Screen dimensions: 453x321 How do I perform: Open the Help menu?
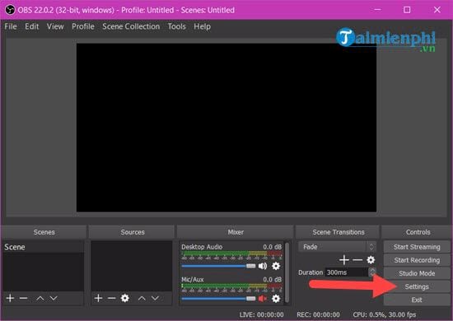coord(203,26)
